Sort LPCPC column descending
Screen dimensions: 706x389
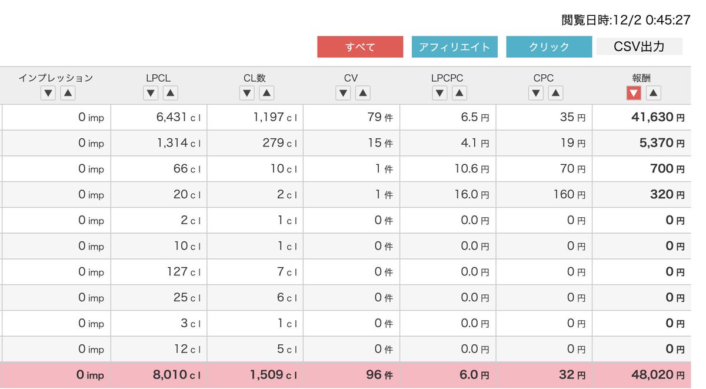(x=439, y=93)
